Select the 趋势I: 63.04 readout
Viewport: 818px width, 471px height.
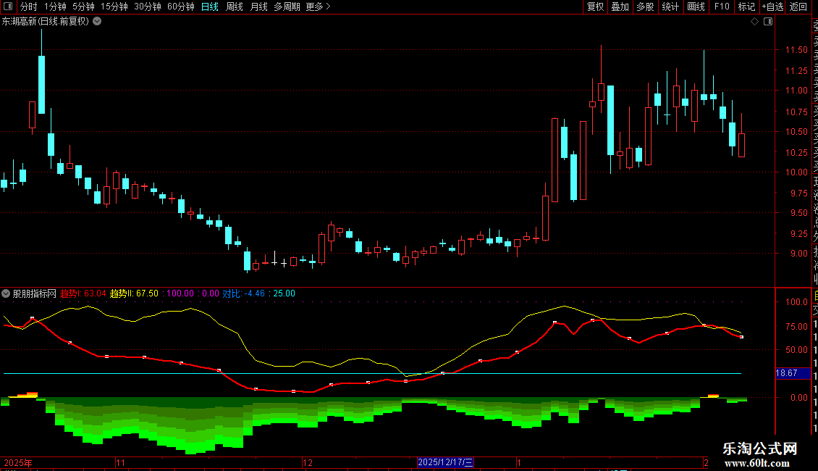click(x=83, y=293)
